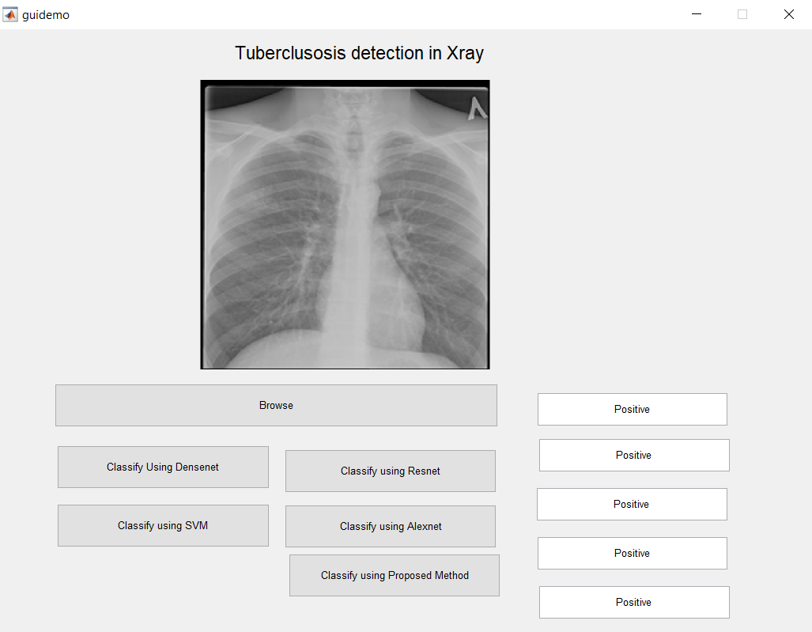
Task: Focus the third Positive result field
Action: tap(631, 504)
